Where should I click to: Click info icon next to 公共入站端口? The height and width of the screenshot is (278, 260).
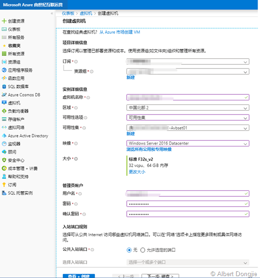(92, 250)
